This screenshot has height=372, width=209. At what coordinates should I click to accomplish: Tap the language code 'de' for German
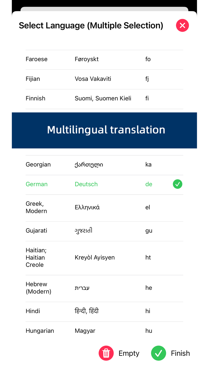149,184
